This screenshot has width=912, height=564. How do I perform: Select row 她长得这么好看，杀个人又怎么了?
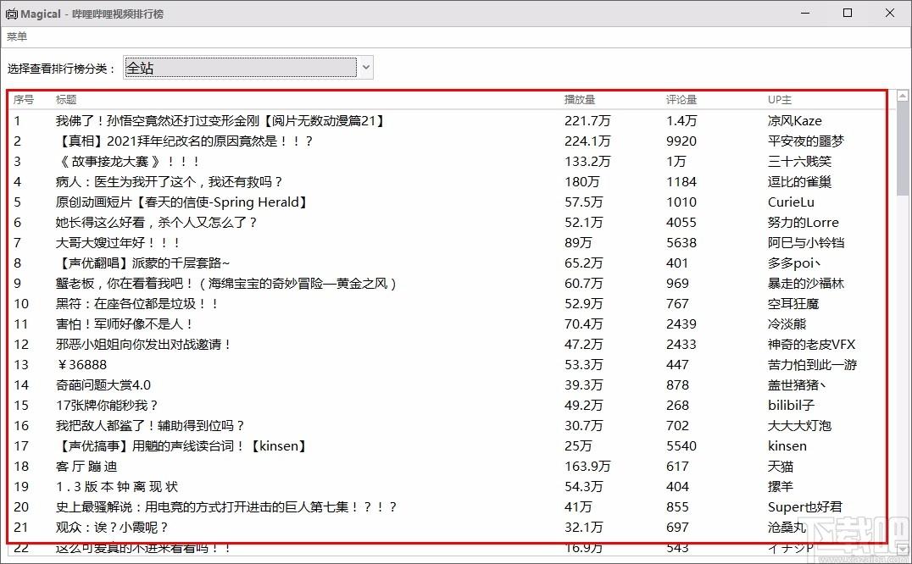pos(448,223)
